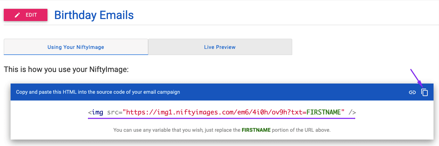Open the Live Preview tab
This screenshot has width=439, height=146.
tap(220, 47)
